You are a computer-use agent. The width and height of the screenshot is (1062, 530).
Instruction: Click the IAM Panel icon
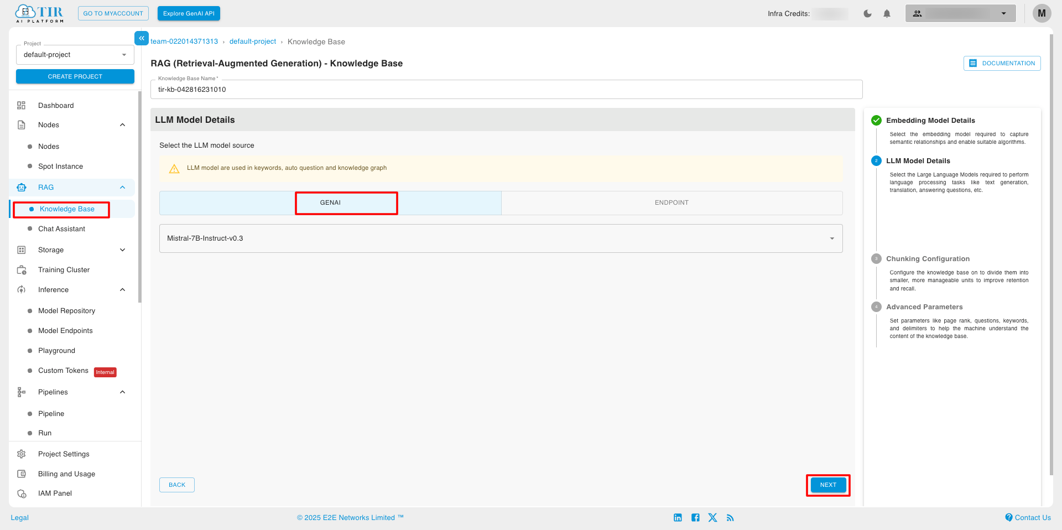[x=22, y=493]
